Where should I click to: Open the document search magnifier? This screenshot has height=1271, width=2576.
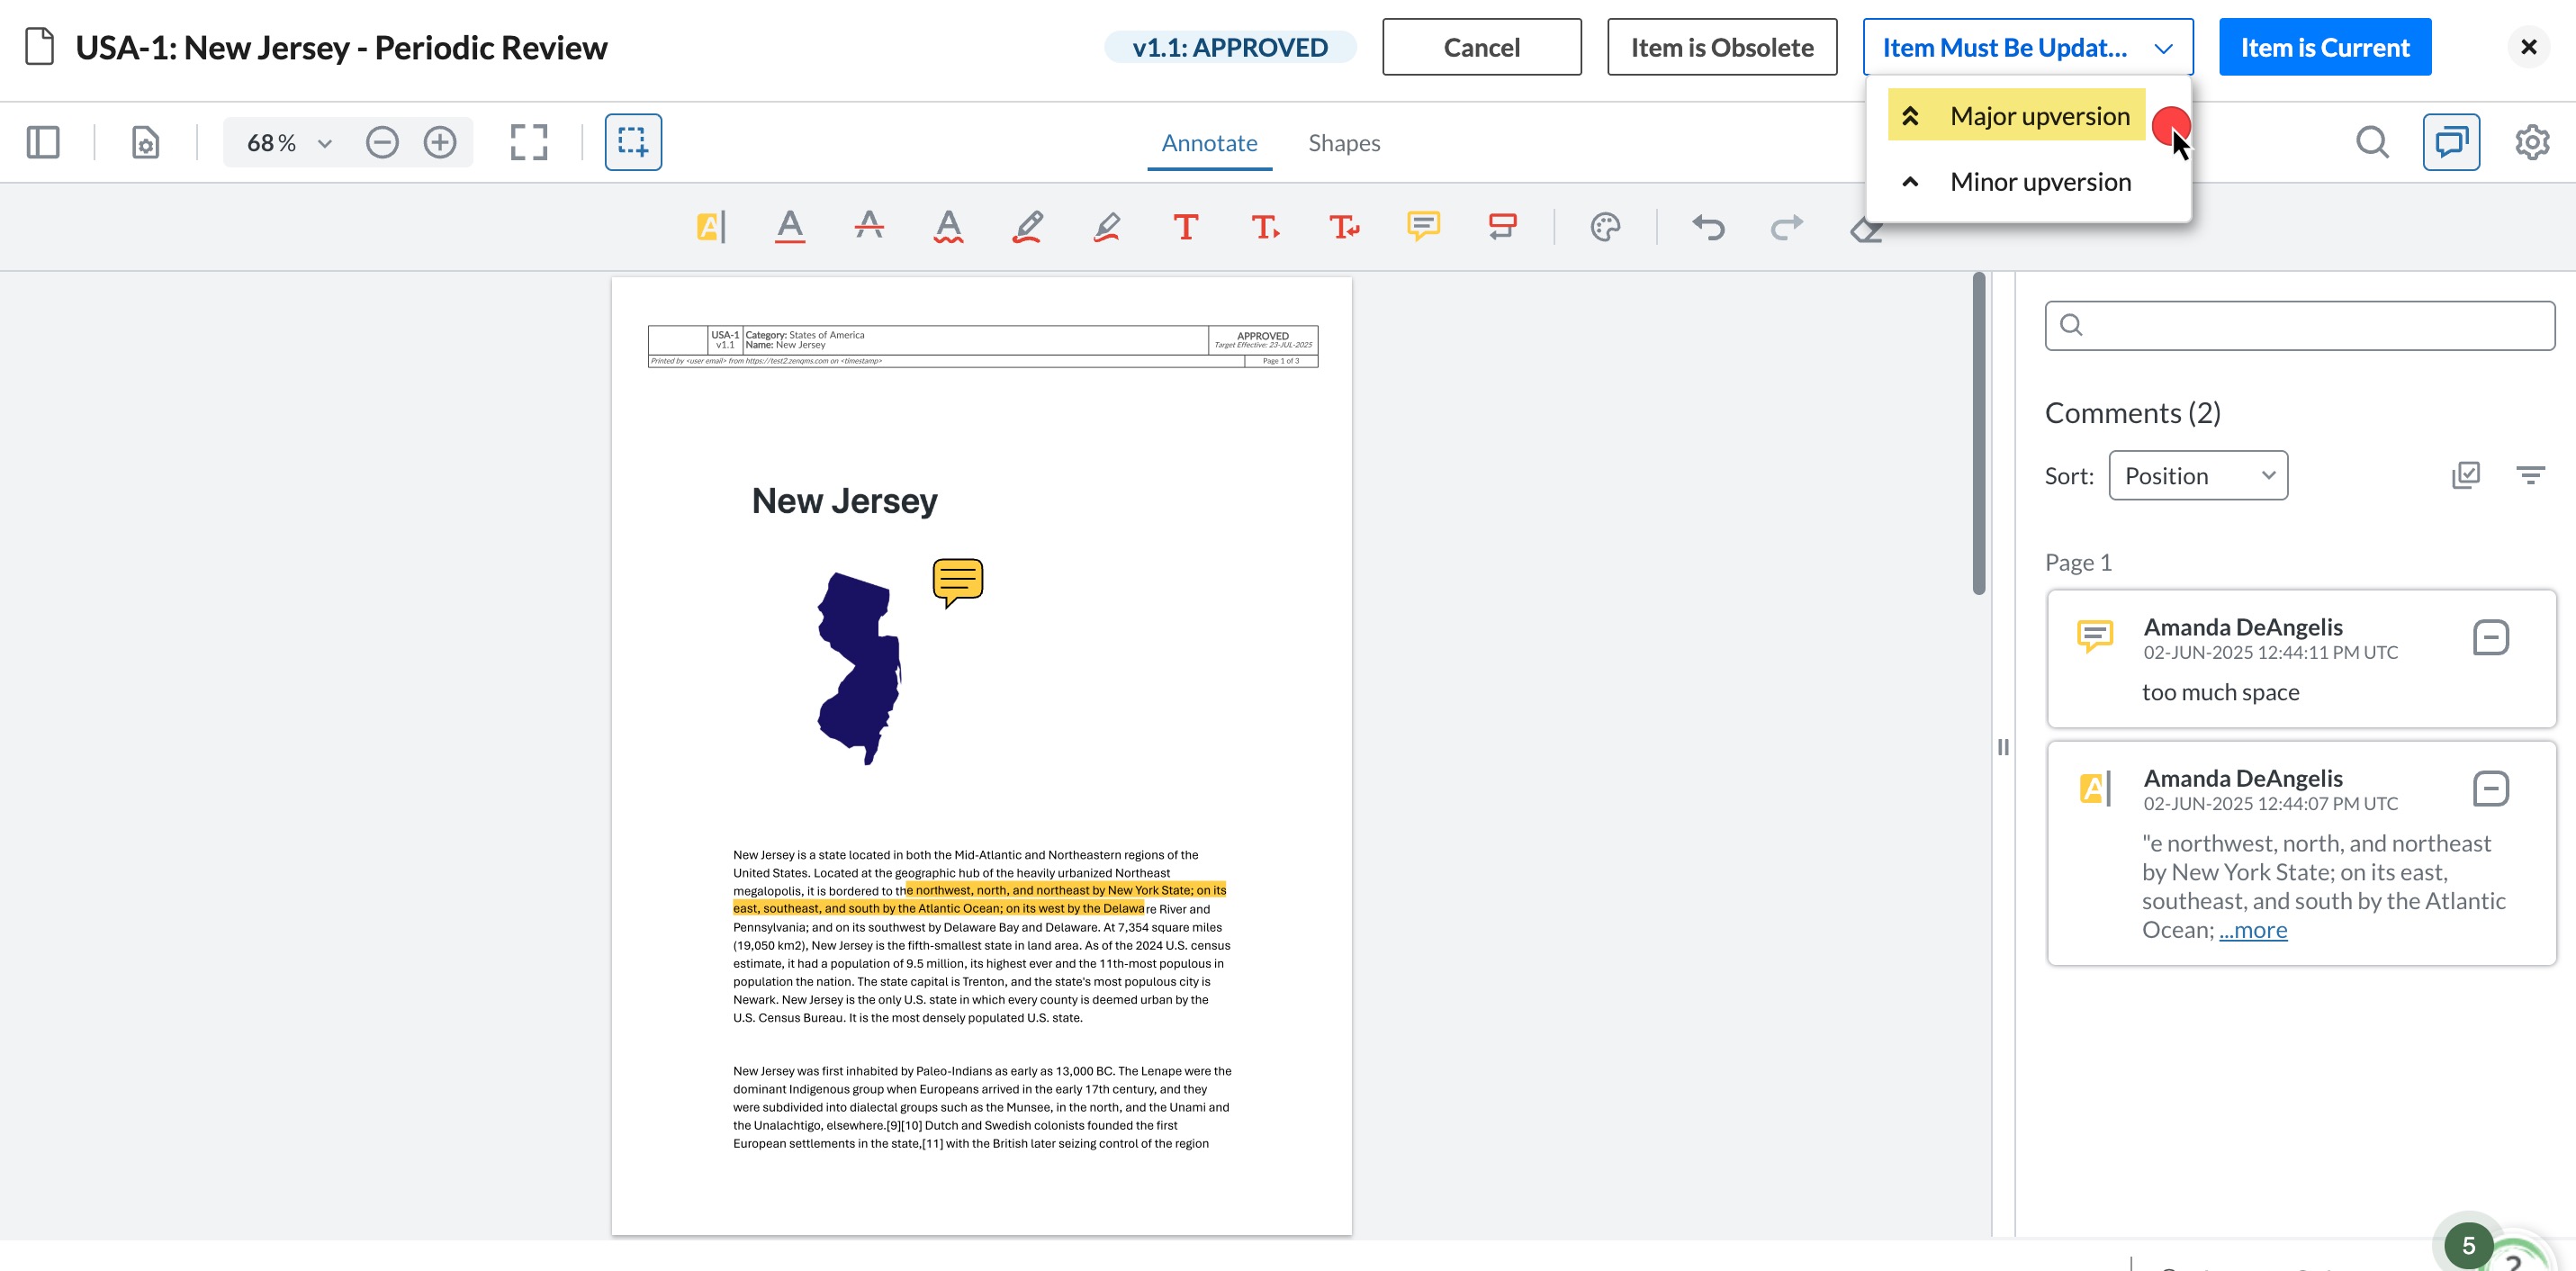click(x=2372, y=142)
